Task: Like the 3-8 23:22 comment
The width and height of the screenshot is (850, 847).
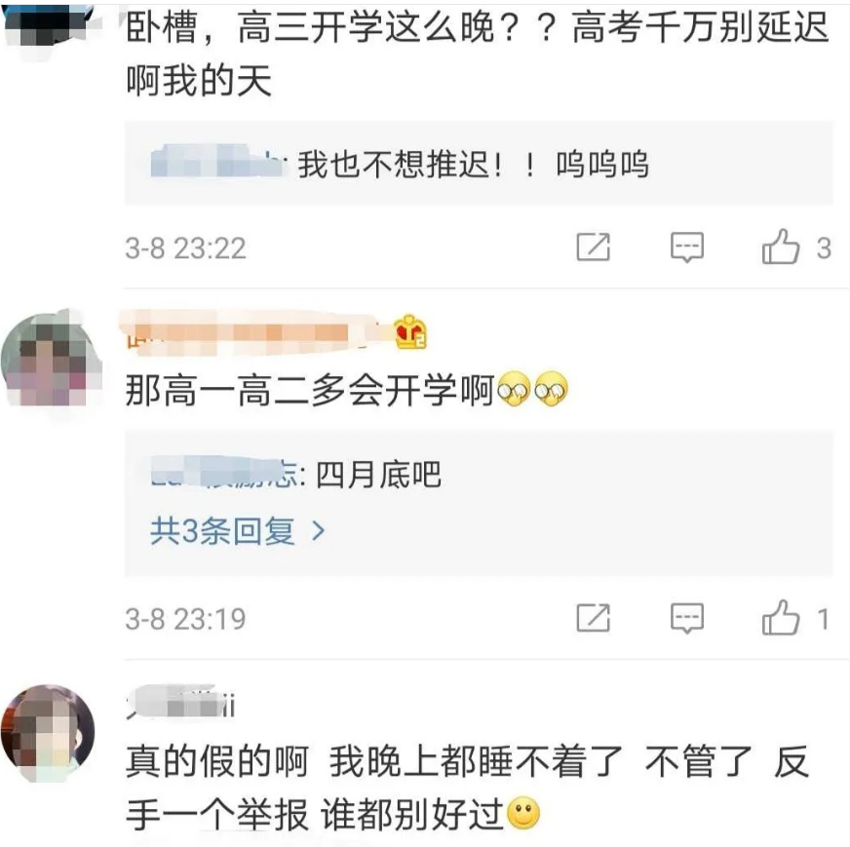Action: point(781,247)
